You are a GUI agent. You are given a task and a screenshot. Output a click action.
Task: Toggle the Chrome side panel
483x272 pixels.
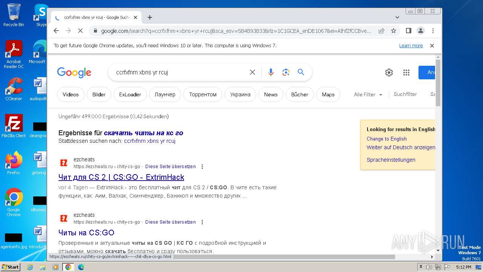(x=408, y=31)
